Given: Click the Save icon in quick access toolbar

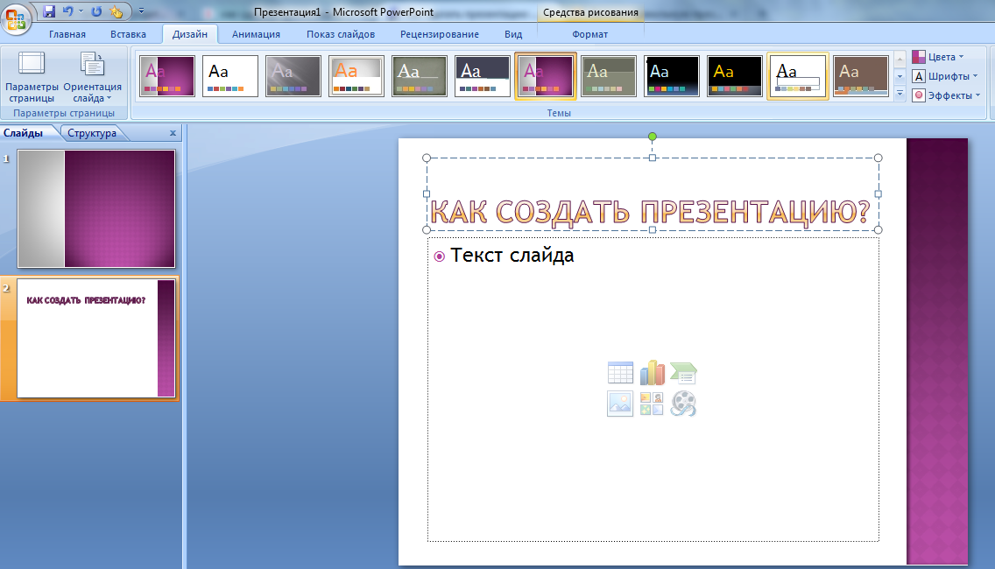Looking at the screenshot, I should (x=49, y=11).
